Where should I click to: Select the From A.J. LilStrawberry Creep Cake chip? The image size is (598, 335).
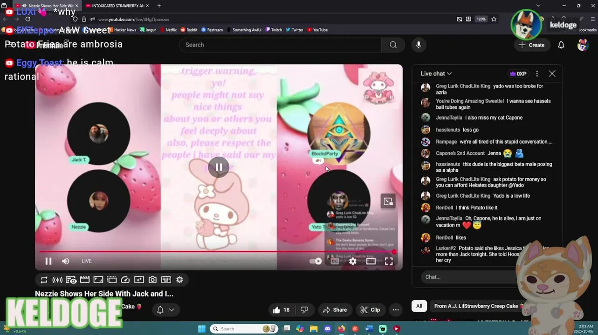tap(478, 306)
